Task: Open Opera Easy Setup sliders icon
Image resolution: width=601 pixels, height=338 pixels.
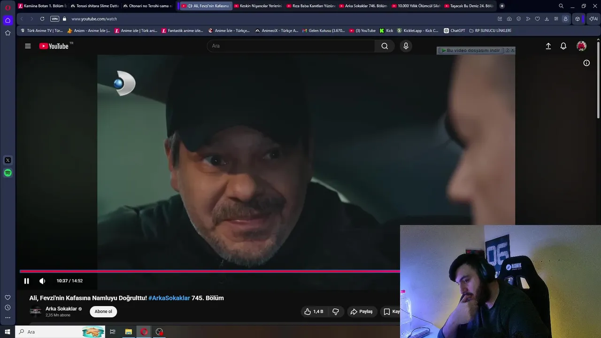Action: tap(556, 19)
